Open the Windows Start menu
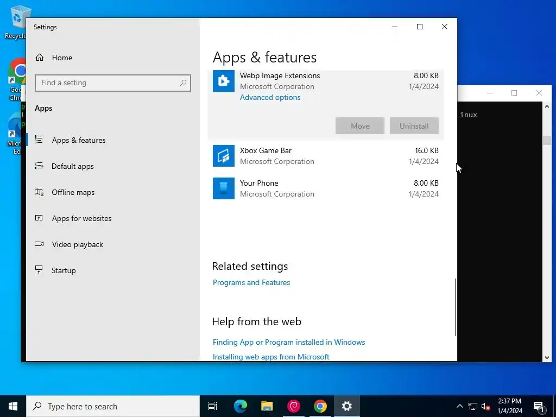556x417 pixels. [13, 406]
